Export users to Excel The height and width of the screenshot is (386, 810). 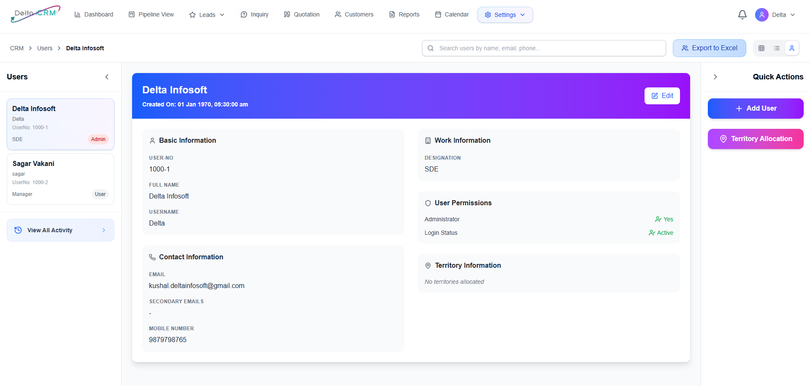click(x=709, y=48)
